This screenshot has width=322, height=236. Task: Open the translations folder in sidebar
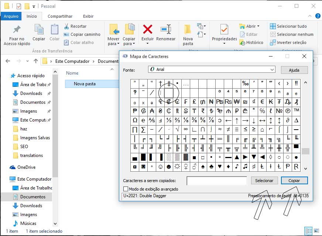(31, 155)
